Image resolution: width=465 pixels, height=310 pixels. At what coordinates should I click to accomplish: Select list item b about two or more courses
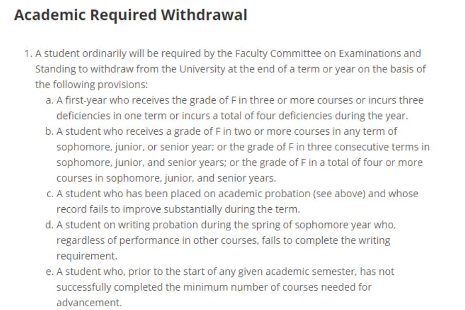point(226,131)
